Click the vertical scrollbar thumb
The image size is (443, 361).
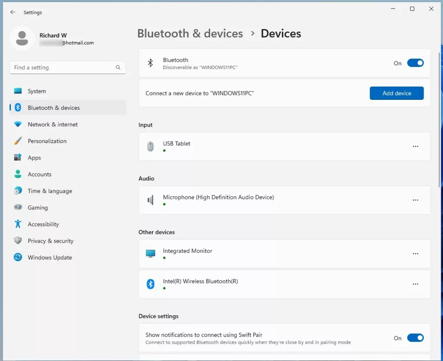click(439, 119)
